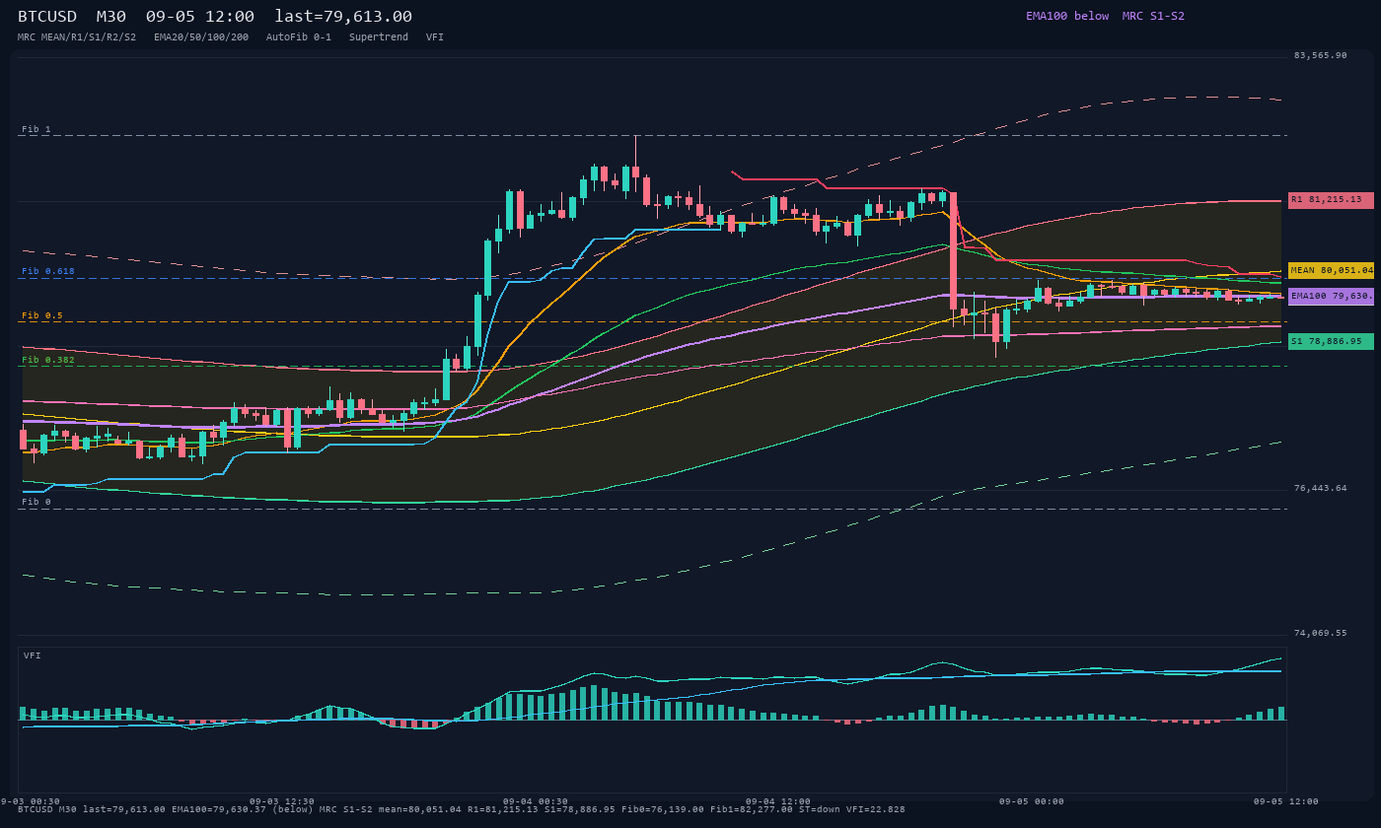Viewport: 1381px width, 828px height.
Task: Click the 83,565.90 price axis label
Action: click(x=1321, y=55)
